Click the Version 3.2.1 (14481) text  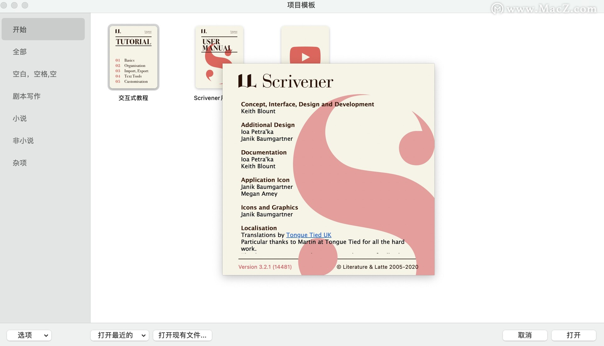[x=265, y=267]
